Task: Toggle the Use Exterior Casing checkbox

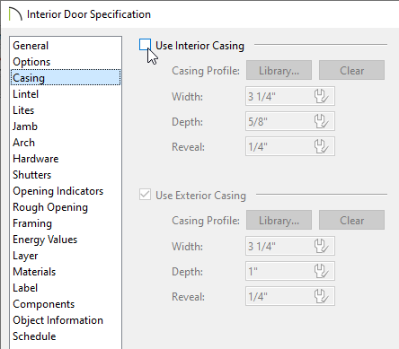Action: point(145,195)
